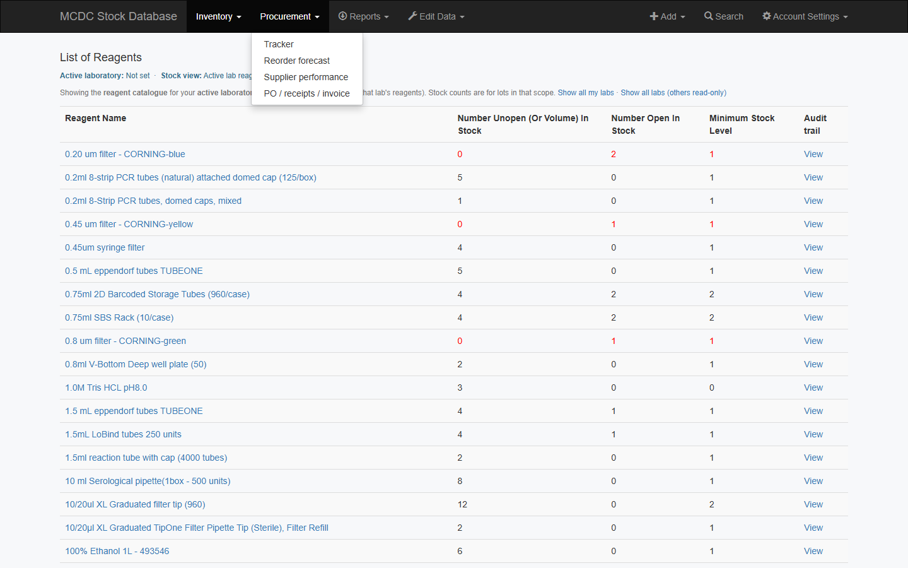Image resolution: width=908 pixels, height=568 pixels.
Task: Click the Account Settings gear icon
Action: [767, 16]
